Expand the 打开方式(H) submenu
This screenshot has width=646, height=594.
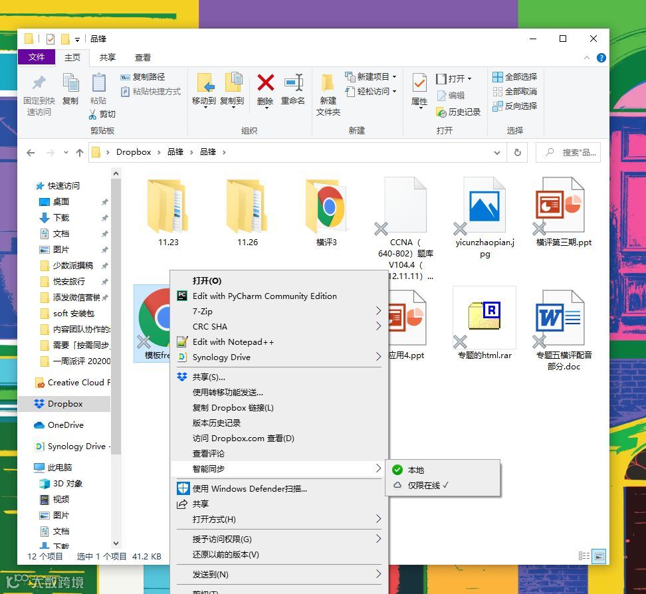(279, 520)
